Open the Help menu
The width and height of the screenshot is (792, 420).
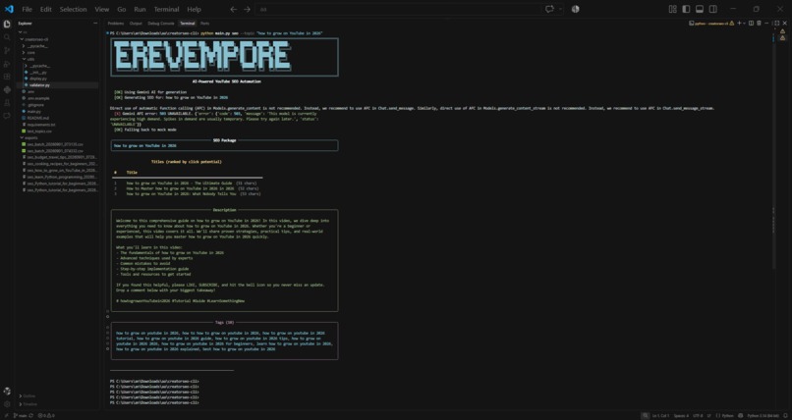click(x=194, y=9)
